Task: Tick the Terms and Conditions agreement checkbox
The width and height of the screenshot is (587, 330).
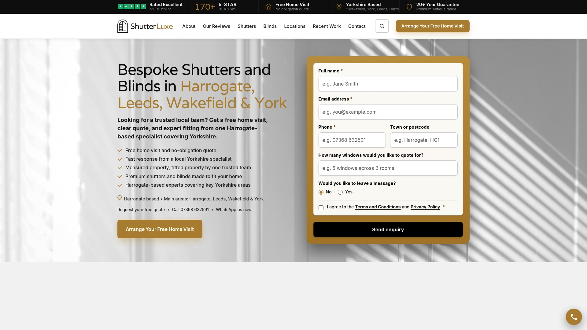Action: pos(321,208)
